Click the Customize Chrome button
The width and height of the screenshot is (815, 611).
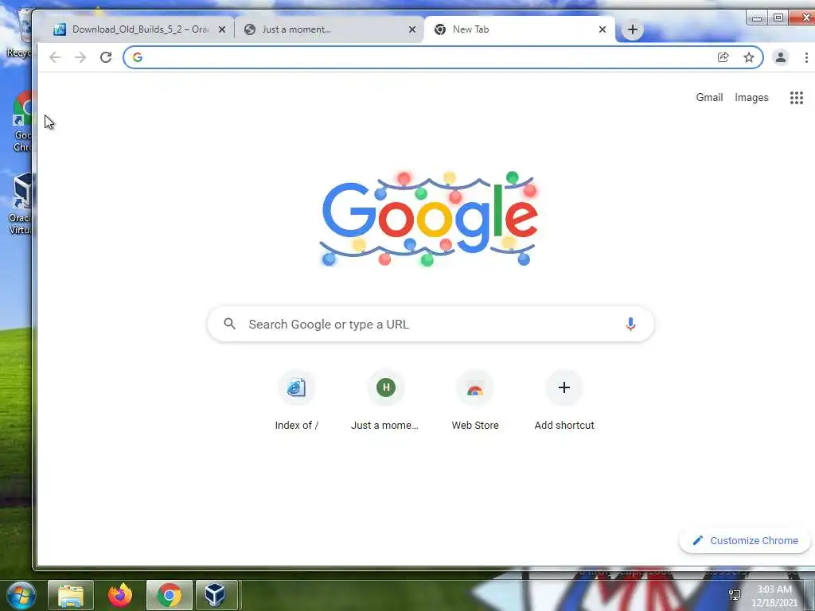click(x=745, y=541)
